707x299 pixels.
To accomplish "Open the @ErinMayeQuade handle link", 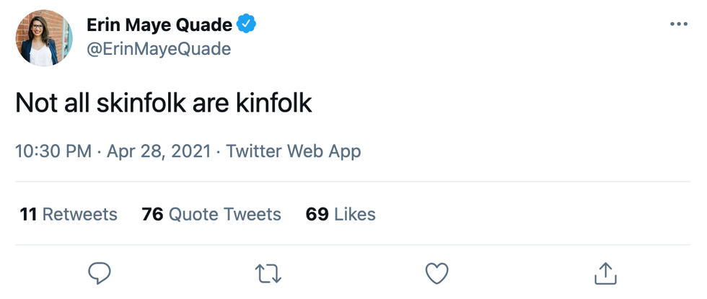I will (x=159, y=48).
